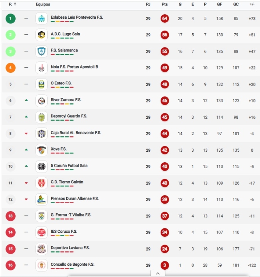260x277 pixels.
Task: Click the PJ matches played header
Action: (x=148, y=4)
